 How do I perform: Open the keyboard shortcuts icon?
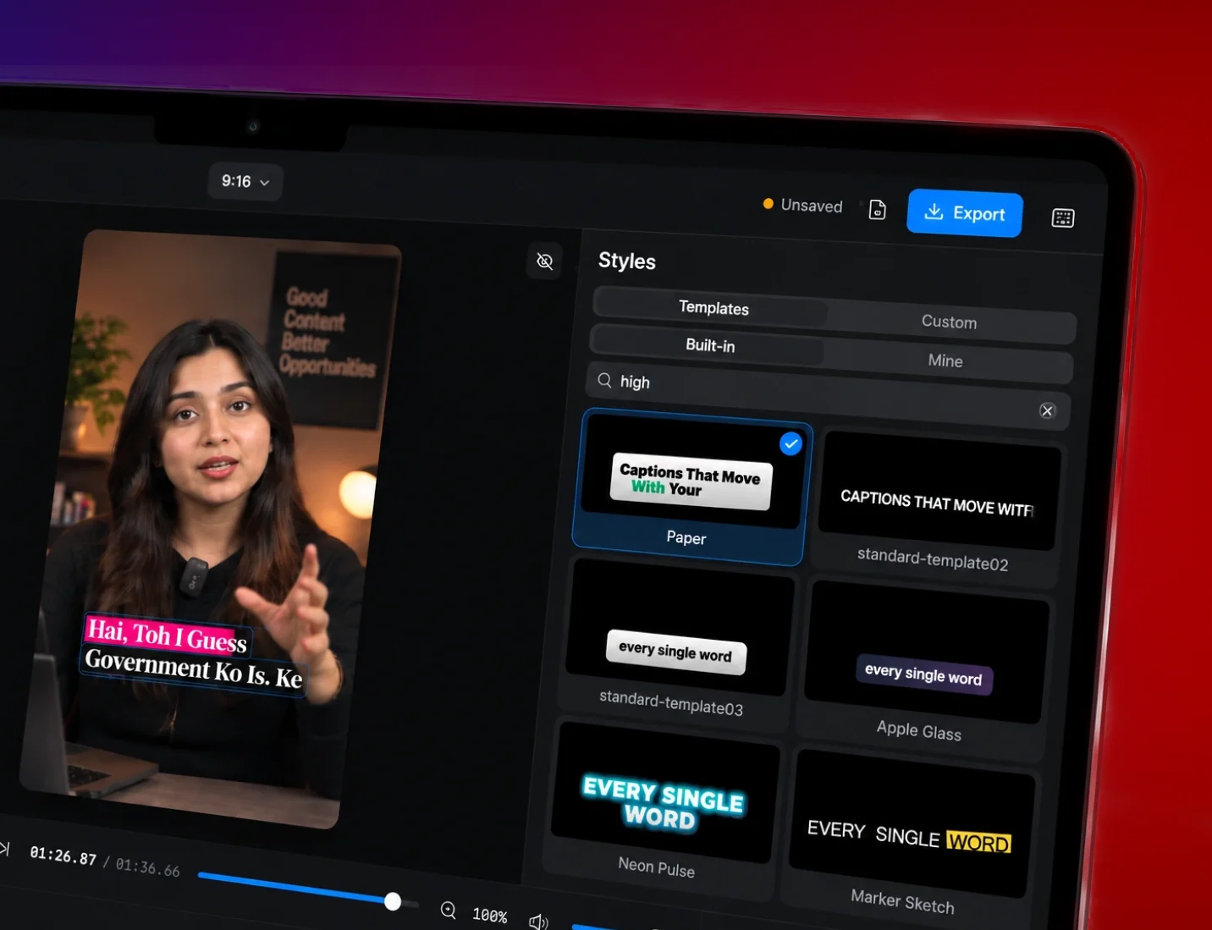pos(1063,218)
